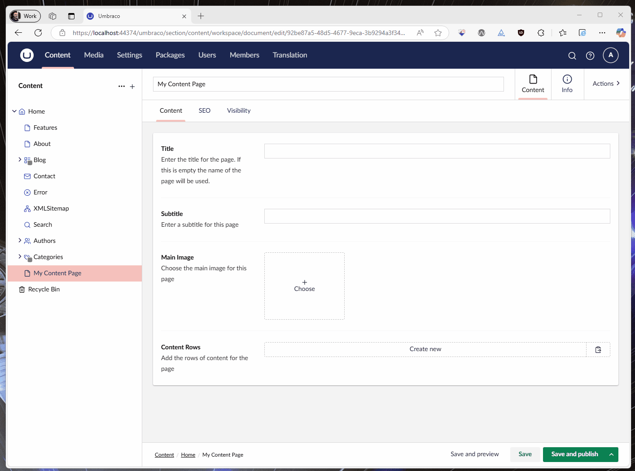Open the About page in tree

42,144
